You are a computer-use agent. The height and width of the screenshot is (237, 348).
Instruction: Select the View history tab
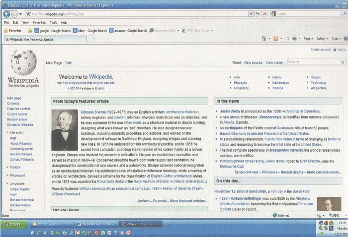(x=274, y=62)
